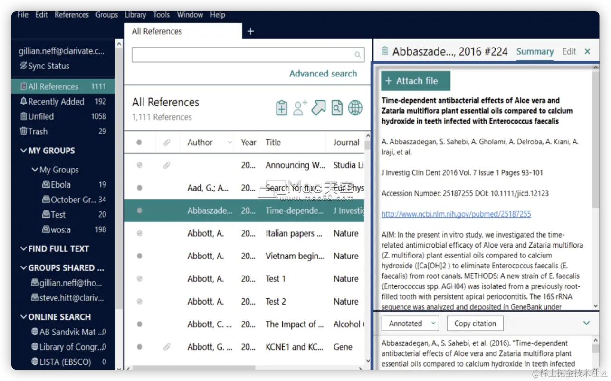
Task: Click the magnifier icon in search box
Action: 358,55
